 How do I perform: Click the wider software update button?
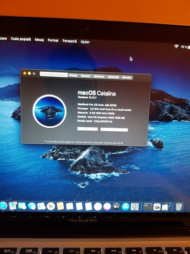point(114,130)
